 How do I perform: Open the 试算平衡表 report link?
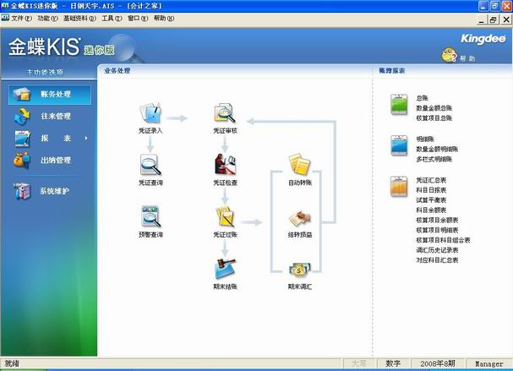coord(431,200)
